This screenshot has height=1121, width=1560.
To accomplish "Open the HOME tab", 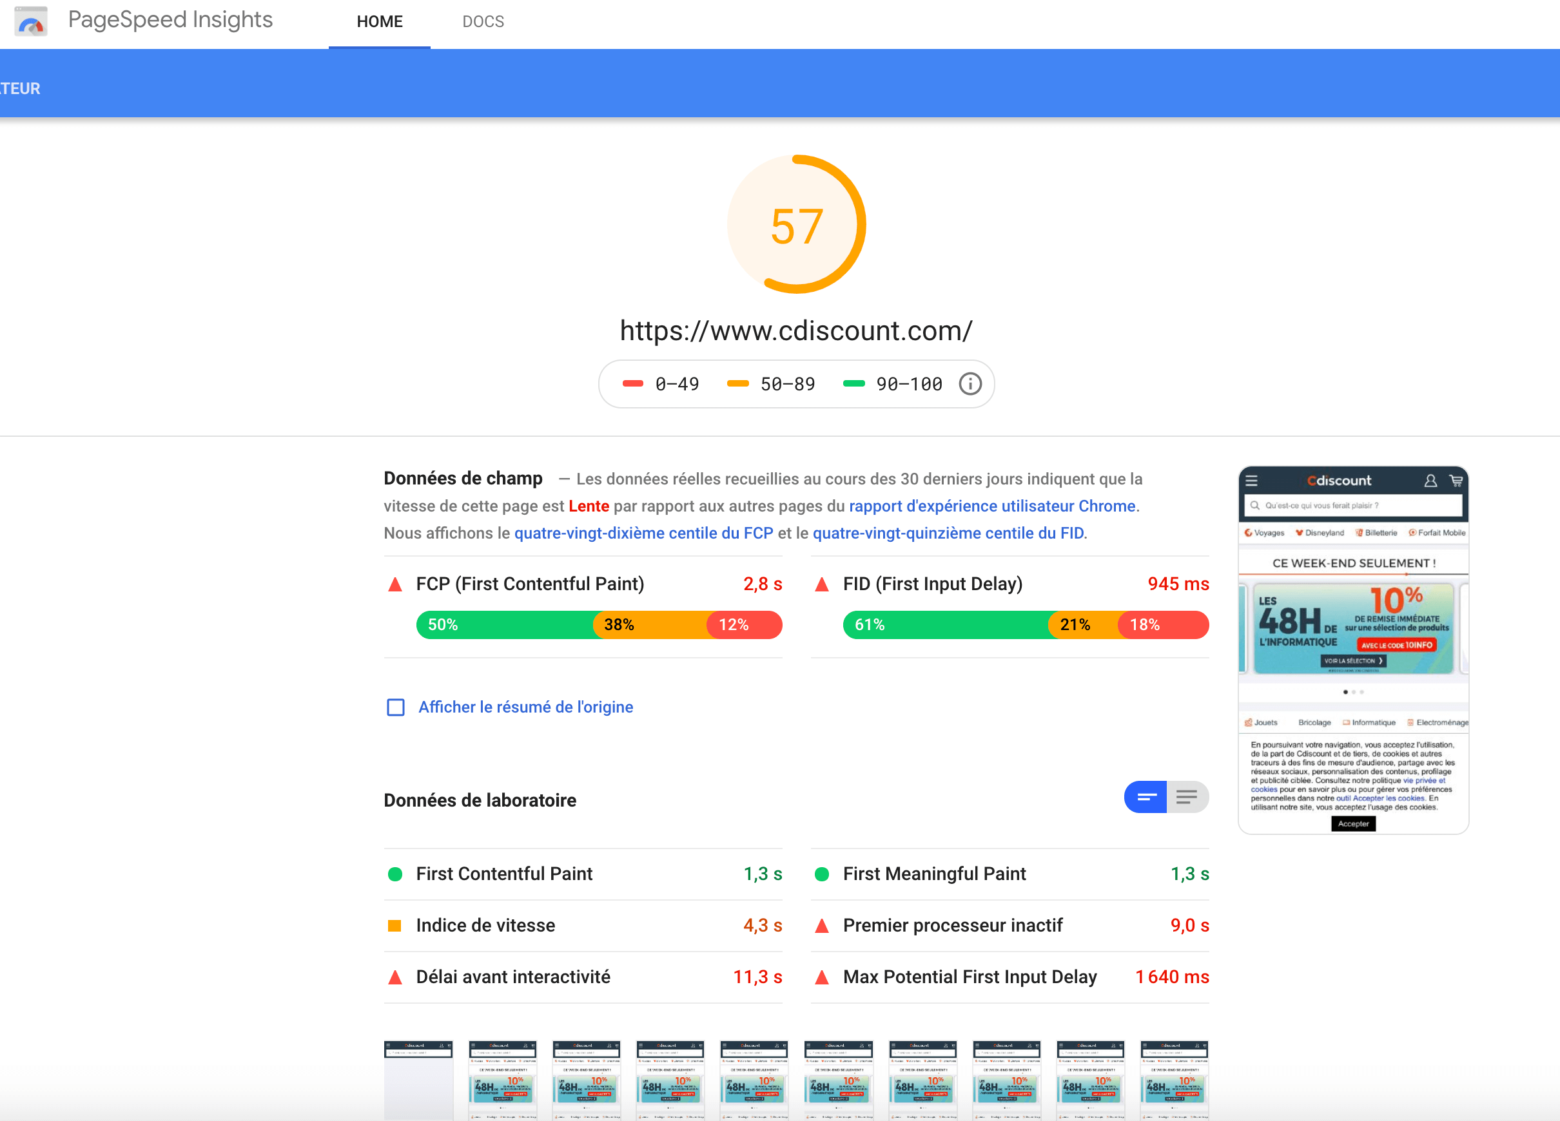I will (x=380, y=22).
